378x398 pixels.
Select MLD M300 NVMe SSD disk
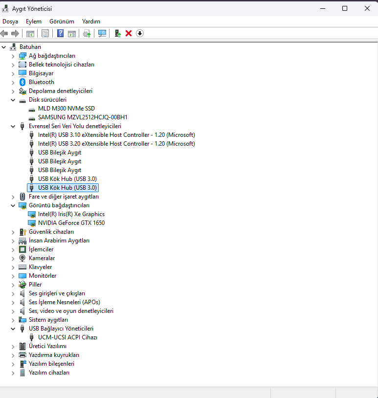pyautogui.click(x=66, y=109)
